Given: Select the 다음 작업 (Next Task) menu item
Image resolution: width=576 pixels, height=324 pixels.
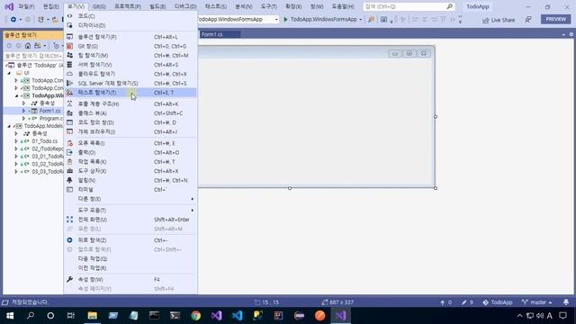Looking at the screenshot, I should coord(130,259).
